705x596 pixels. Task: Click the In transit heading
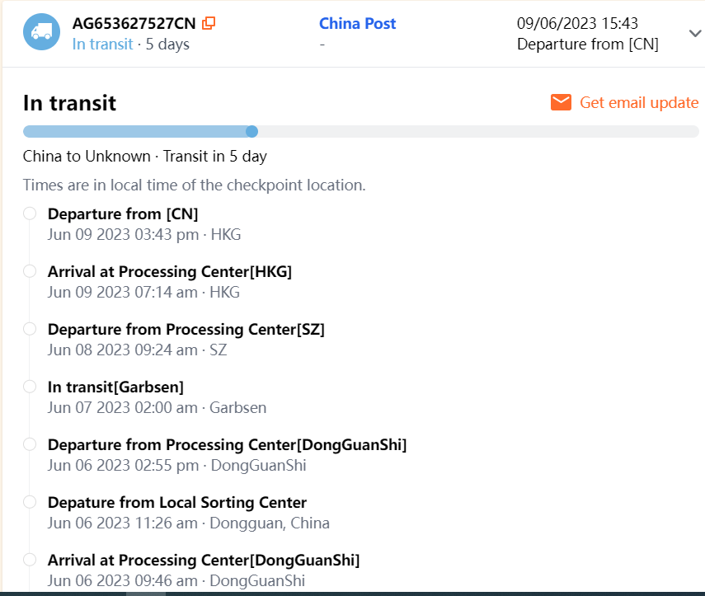coord(69,103)
